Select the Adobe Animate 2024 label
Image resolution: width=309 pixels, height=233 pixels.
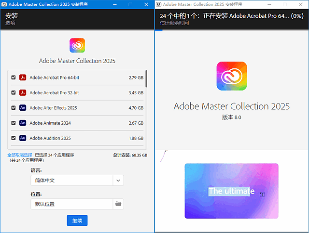[x=50, y=123]
